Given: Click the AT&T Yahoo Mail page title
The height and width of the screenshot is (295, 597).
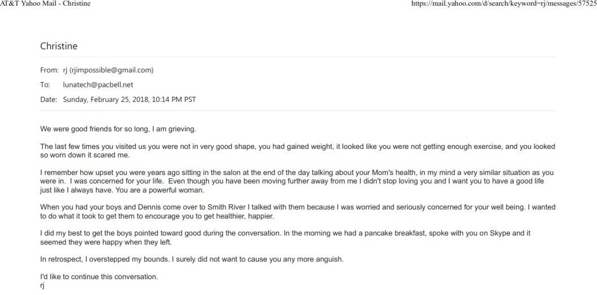Looking at the screenshot, I should (x=45, y=4).
